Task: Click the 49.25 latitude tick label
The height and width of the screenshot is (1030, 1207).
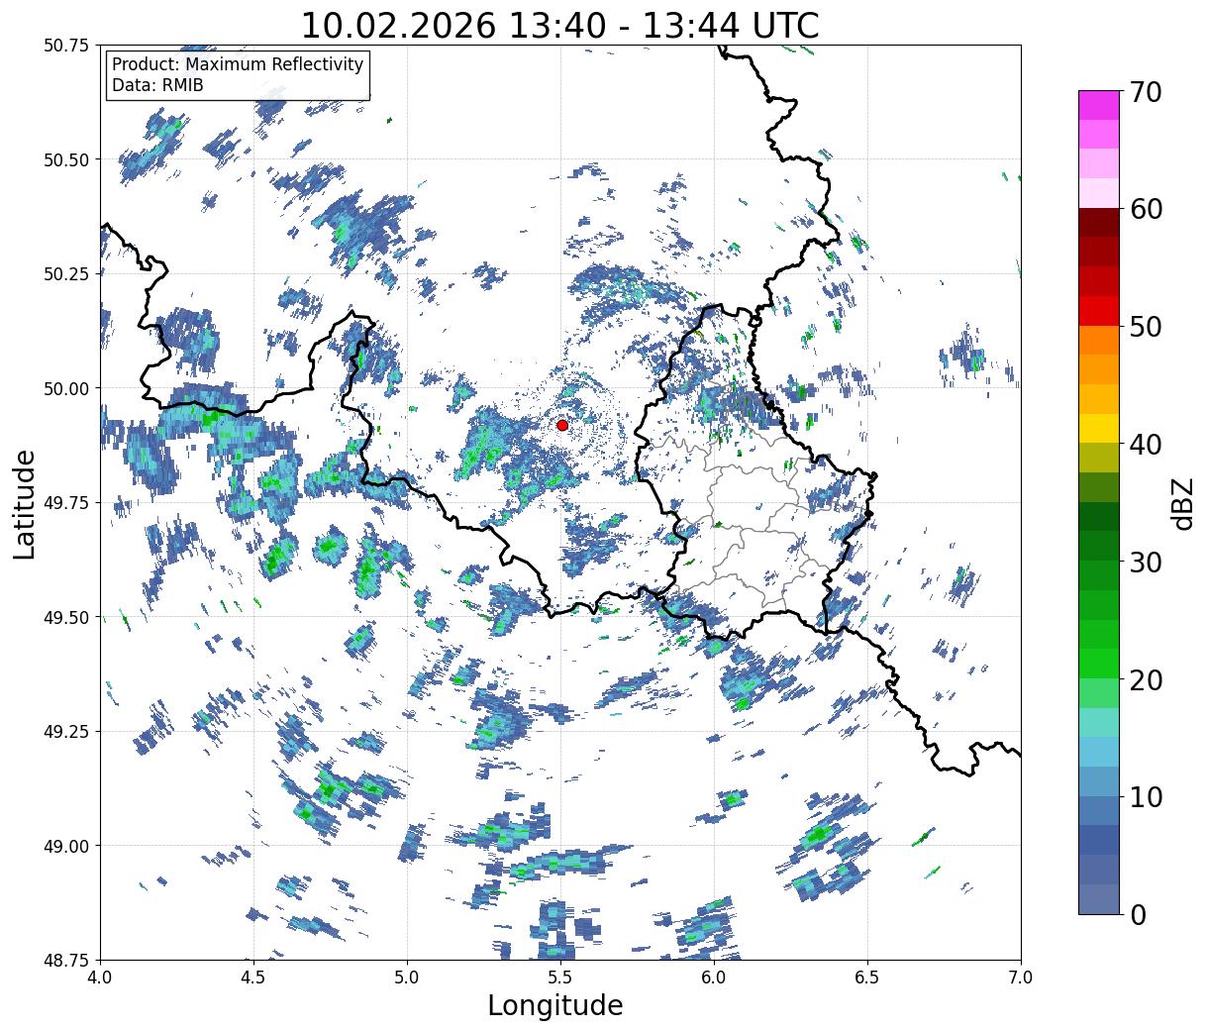Action: coord(66,731)
